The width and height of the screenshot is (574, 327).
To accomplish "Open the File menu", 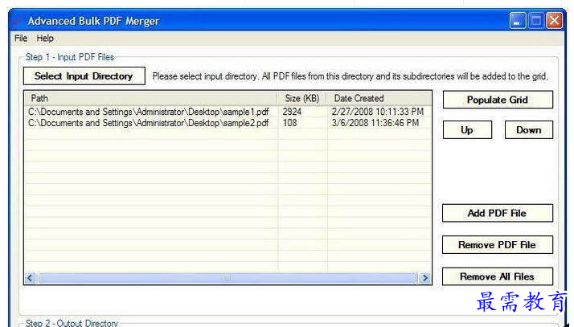I will pos(21,38).
